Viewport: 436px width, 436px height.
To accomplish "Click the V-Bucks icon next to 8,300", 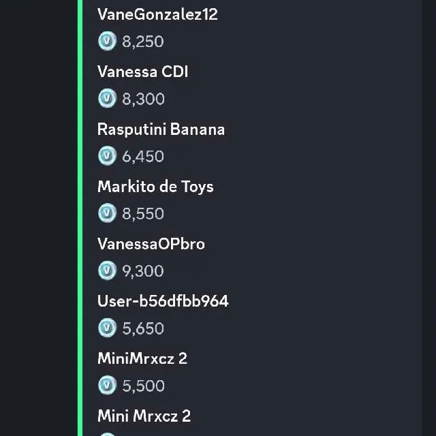I will pyautogui.click(x=107, y=99).
